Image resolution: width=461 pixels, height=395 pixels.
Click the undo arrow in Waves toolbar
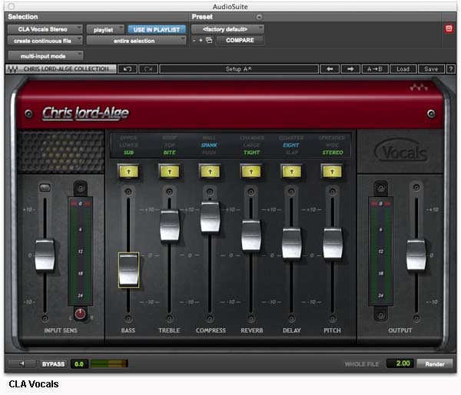[128, 69]
